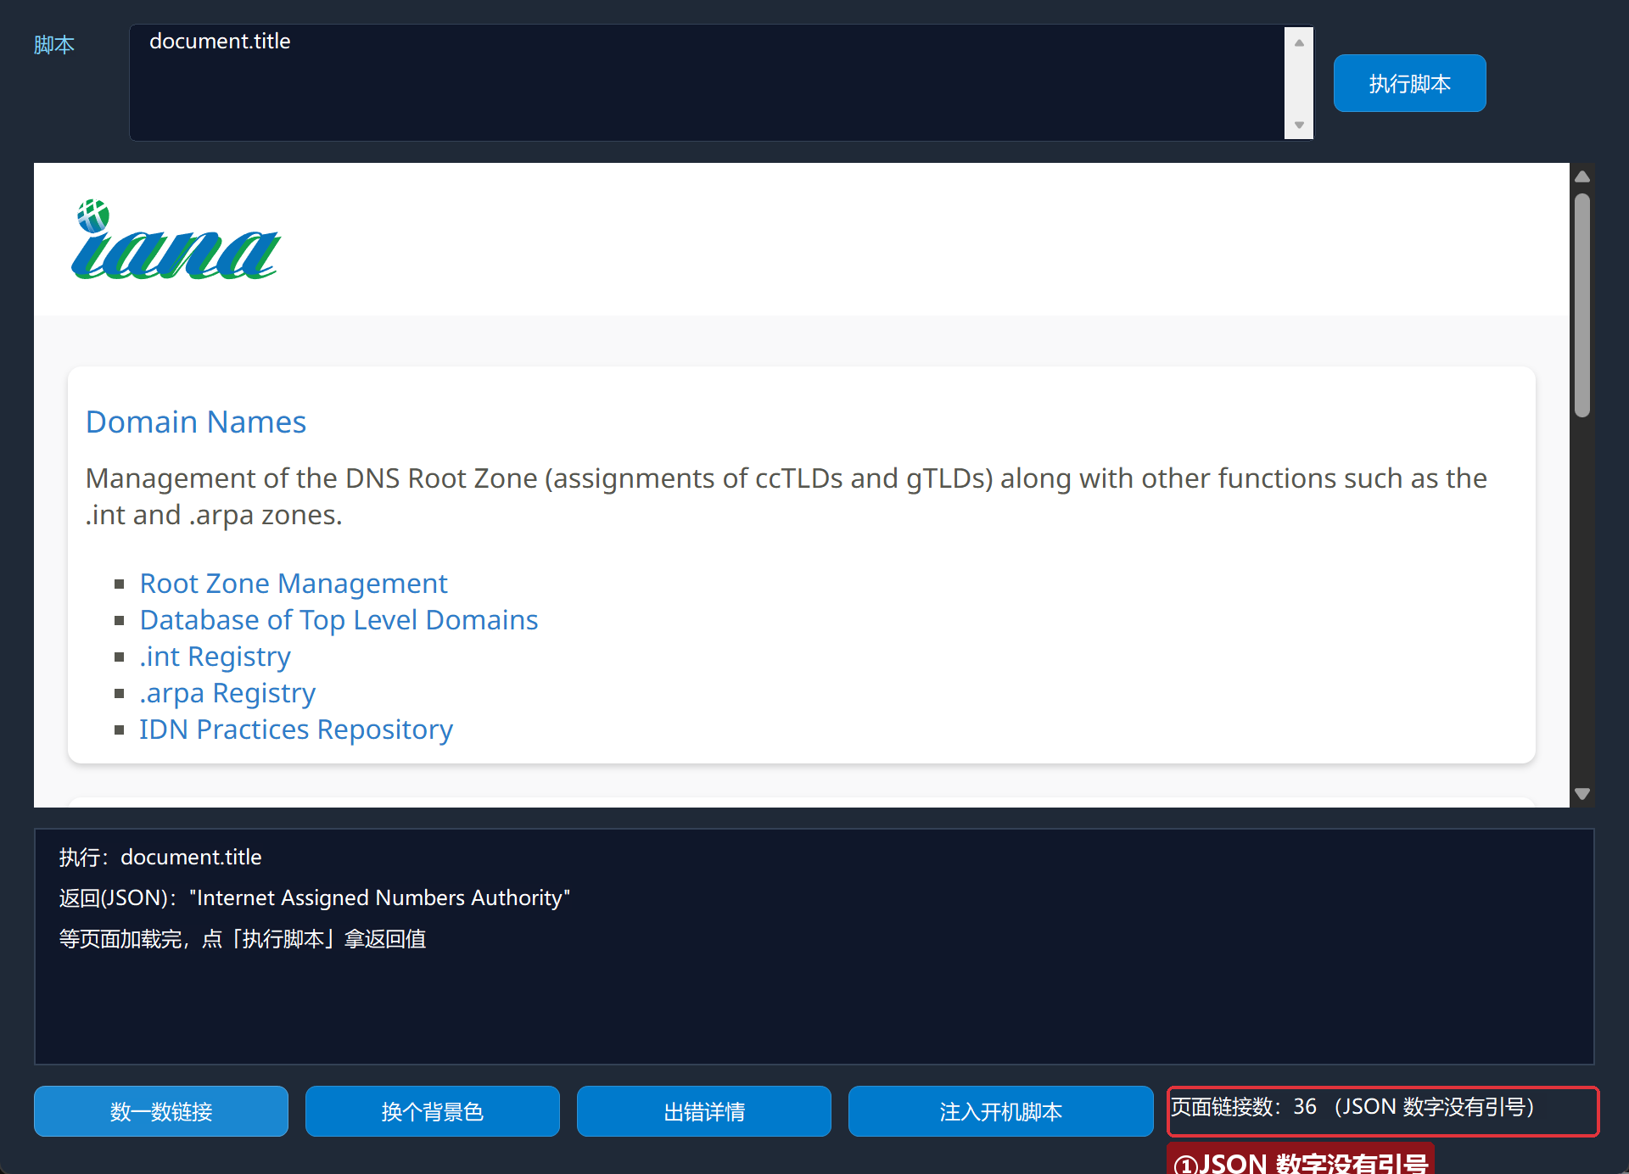The height and width of the screenshot is (1174, 1629).
Task: Click the webpage vertical scrollbar thumb
Action: 1582,305
